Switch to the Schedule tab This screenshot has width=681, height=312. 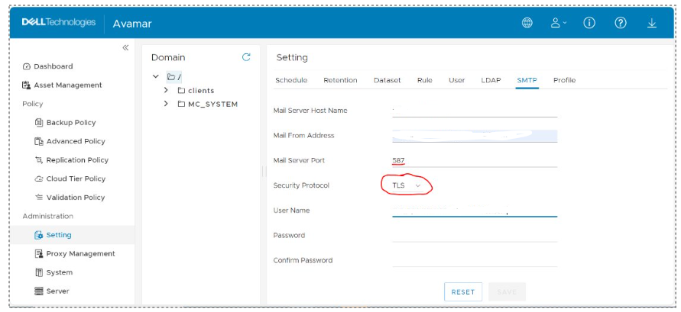(x=291, y=80)
